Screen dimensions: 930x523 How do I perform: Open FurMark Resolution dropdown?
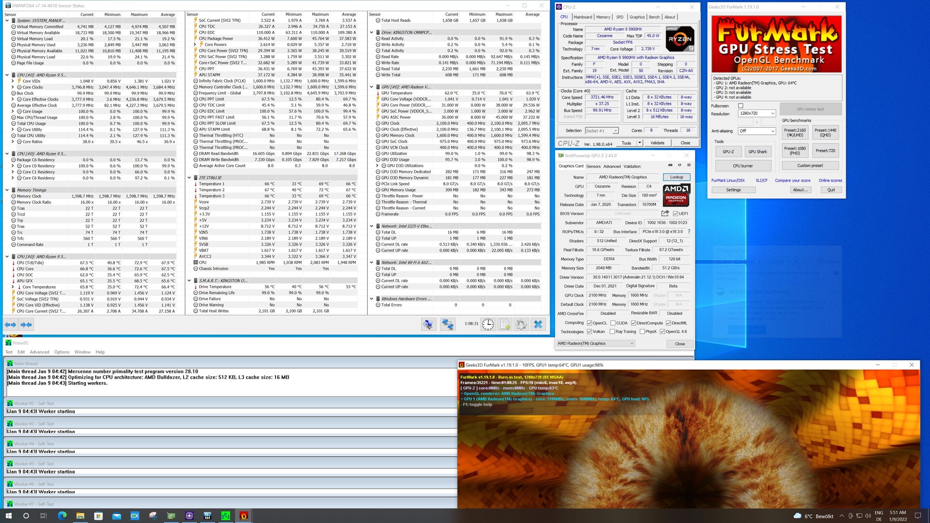[x=757, y=113]
